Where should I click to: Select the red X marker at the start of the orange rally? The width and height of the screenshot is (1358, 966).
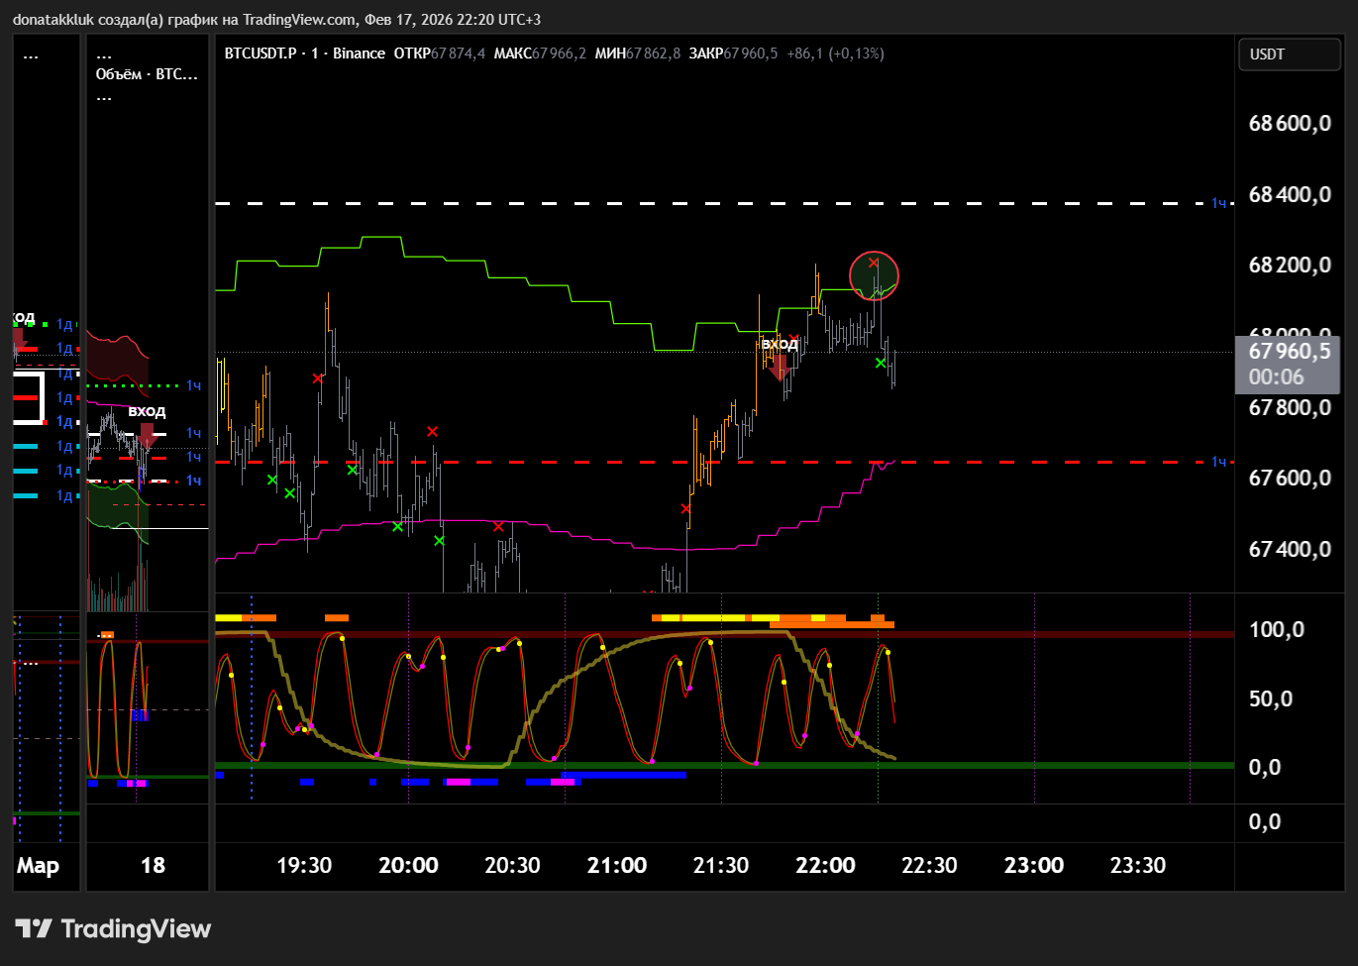(x=685, y=508)
